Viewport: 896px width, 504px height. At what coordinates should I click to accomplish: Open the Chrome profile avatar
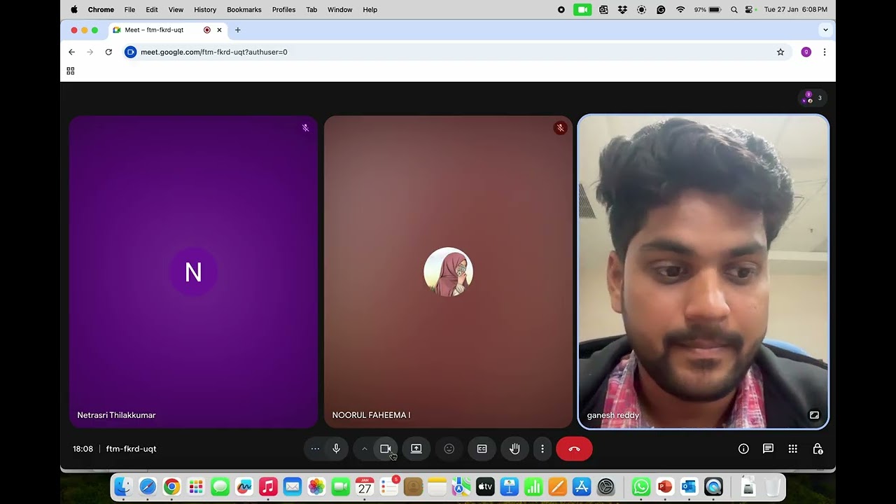tap(806, 52)
